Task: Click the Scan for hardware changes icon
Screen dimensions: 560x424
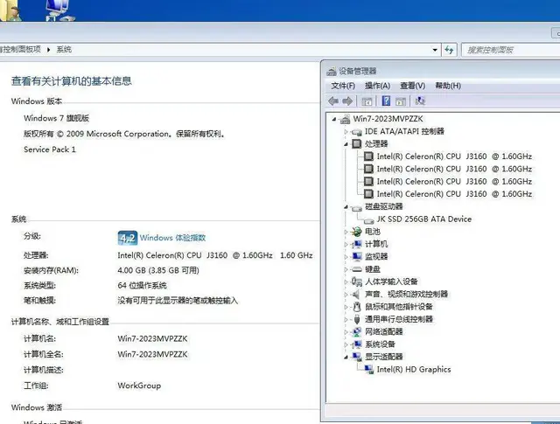Action: pyautogui.click(x=420, y=101)
